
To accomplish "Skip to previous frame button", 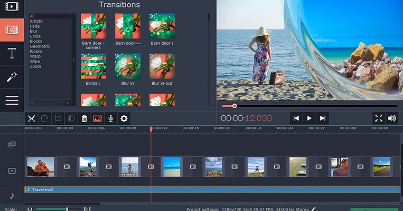I will click(x=296, y=118).
